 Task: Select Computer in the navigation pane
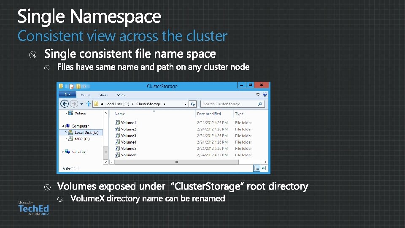tap(80, 126)
